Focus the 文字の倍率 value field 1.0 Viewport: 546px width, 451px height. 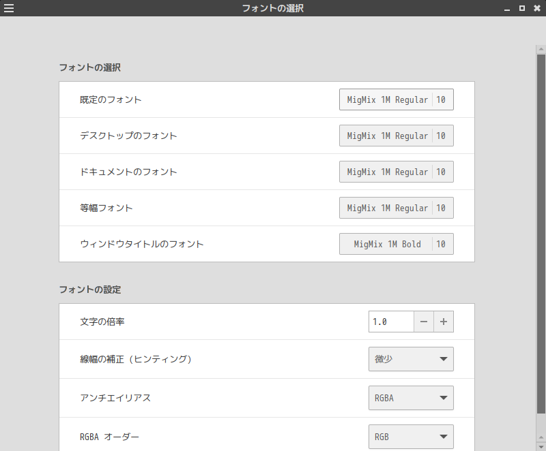click(x=391, y=322)
